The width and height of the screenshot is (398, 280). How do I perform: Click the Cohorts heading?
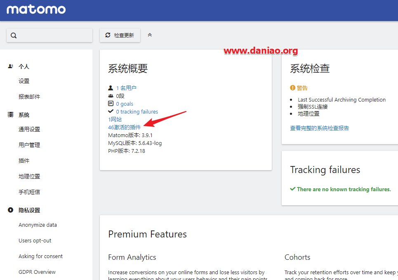pos(297,257)
